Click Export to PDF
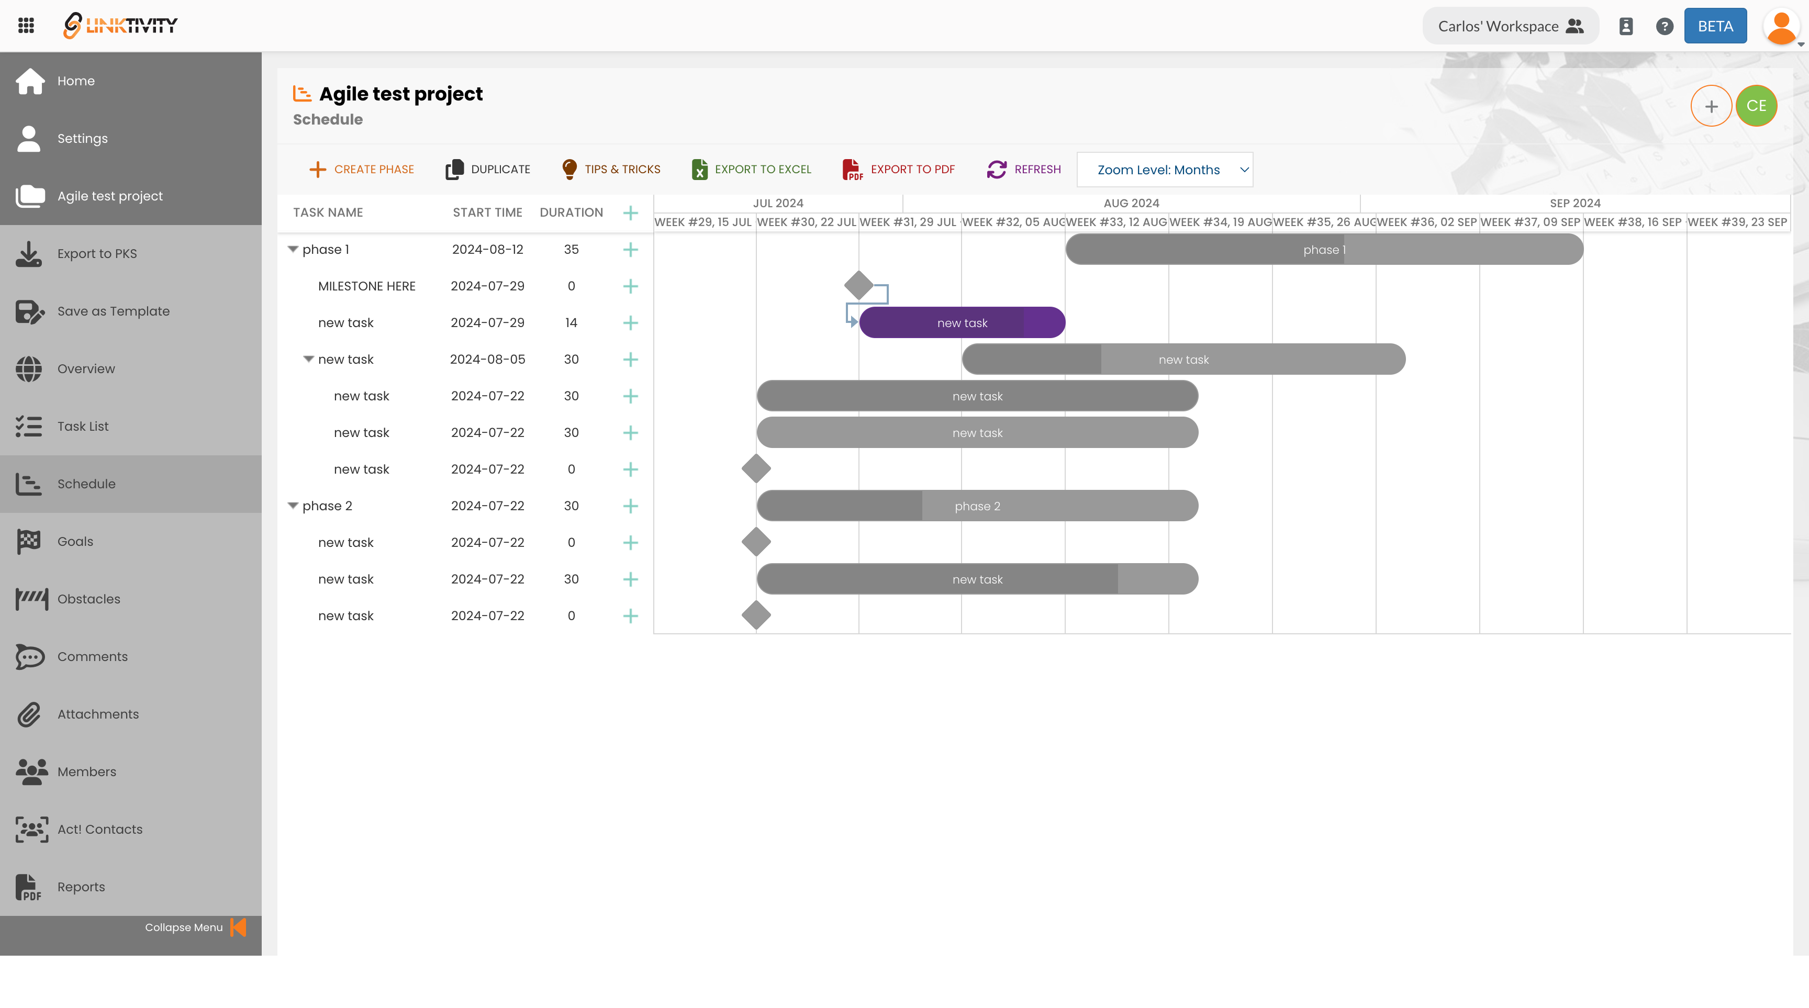The image size is (1809, 1008). tap(898, 169)
